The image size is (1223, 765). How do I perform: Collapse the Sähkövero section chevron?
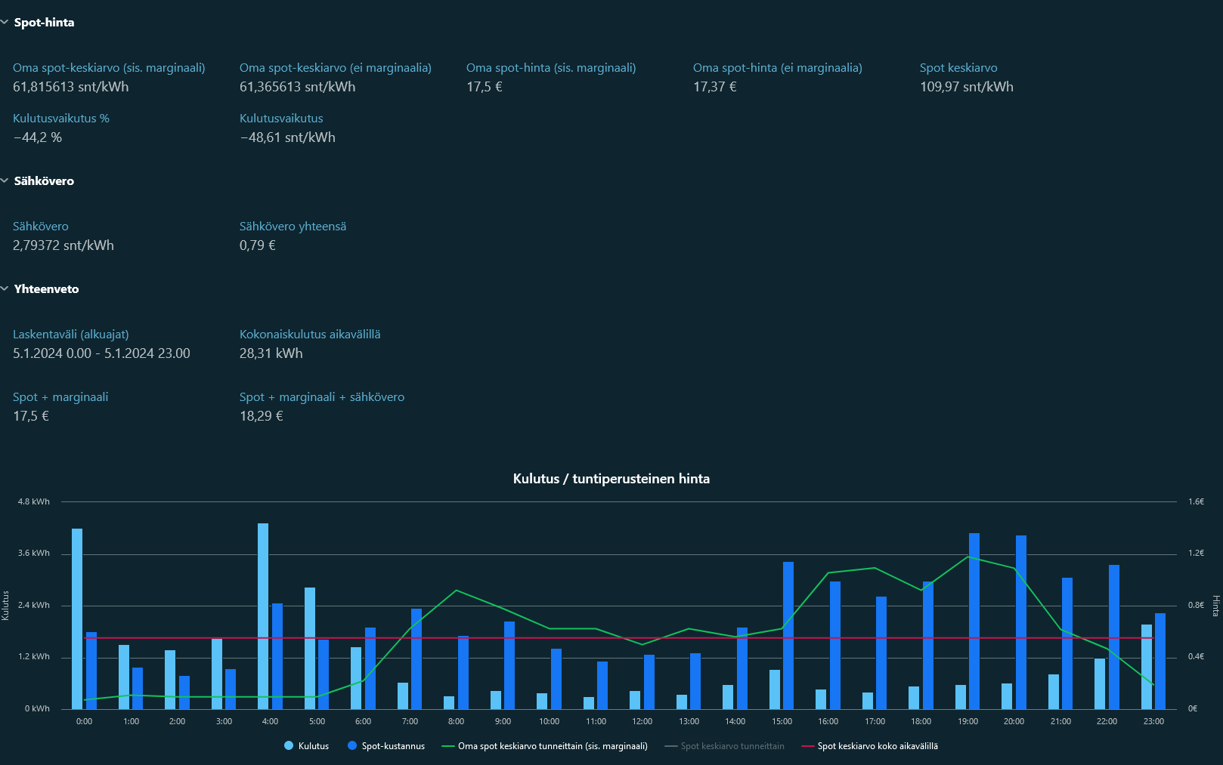tap(5, 181)
